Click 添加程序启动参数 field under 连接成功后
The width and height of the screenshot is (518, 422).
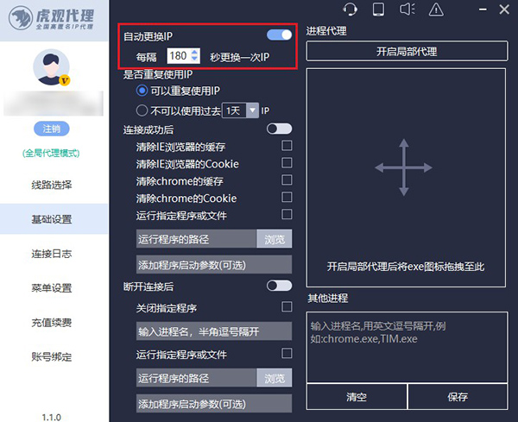click(214, 264)
